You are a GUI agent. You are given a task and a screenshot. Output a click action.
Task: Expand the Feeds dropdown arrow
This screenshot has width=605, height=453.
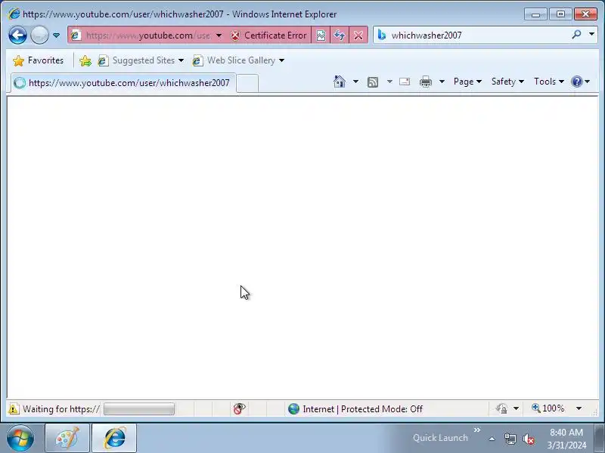pyautogui.click(x=389, y=82)
